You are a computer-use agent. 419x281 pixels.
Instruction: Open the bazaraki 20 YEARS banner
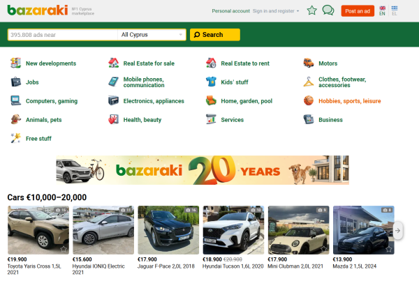tap(203, 170)
